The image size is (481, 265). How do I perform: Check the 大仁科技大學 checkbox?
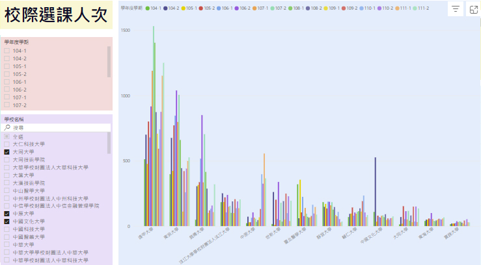(x=7, y=144)
